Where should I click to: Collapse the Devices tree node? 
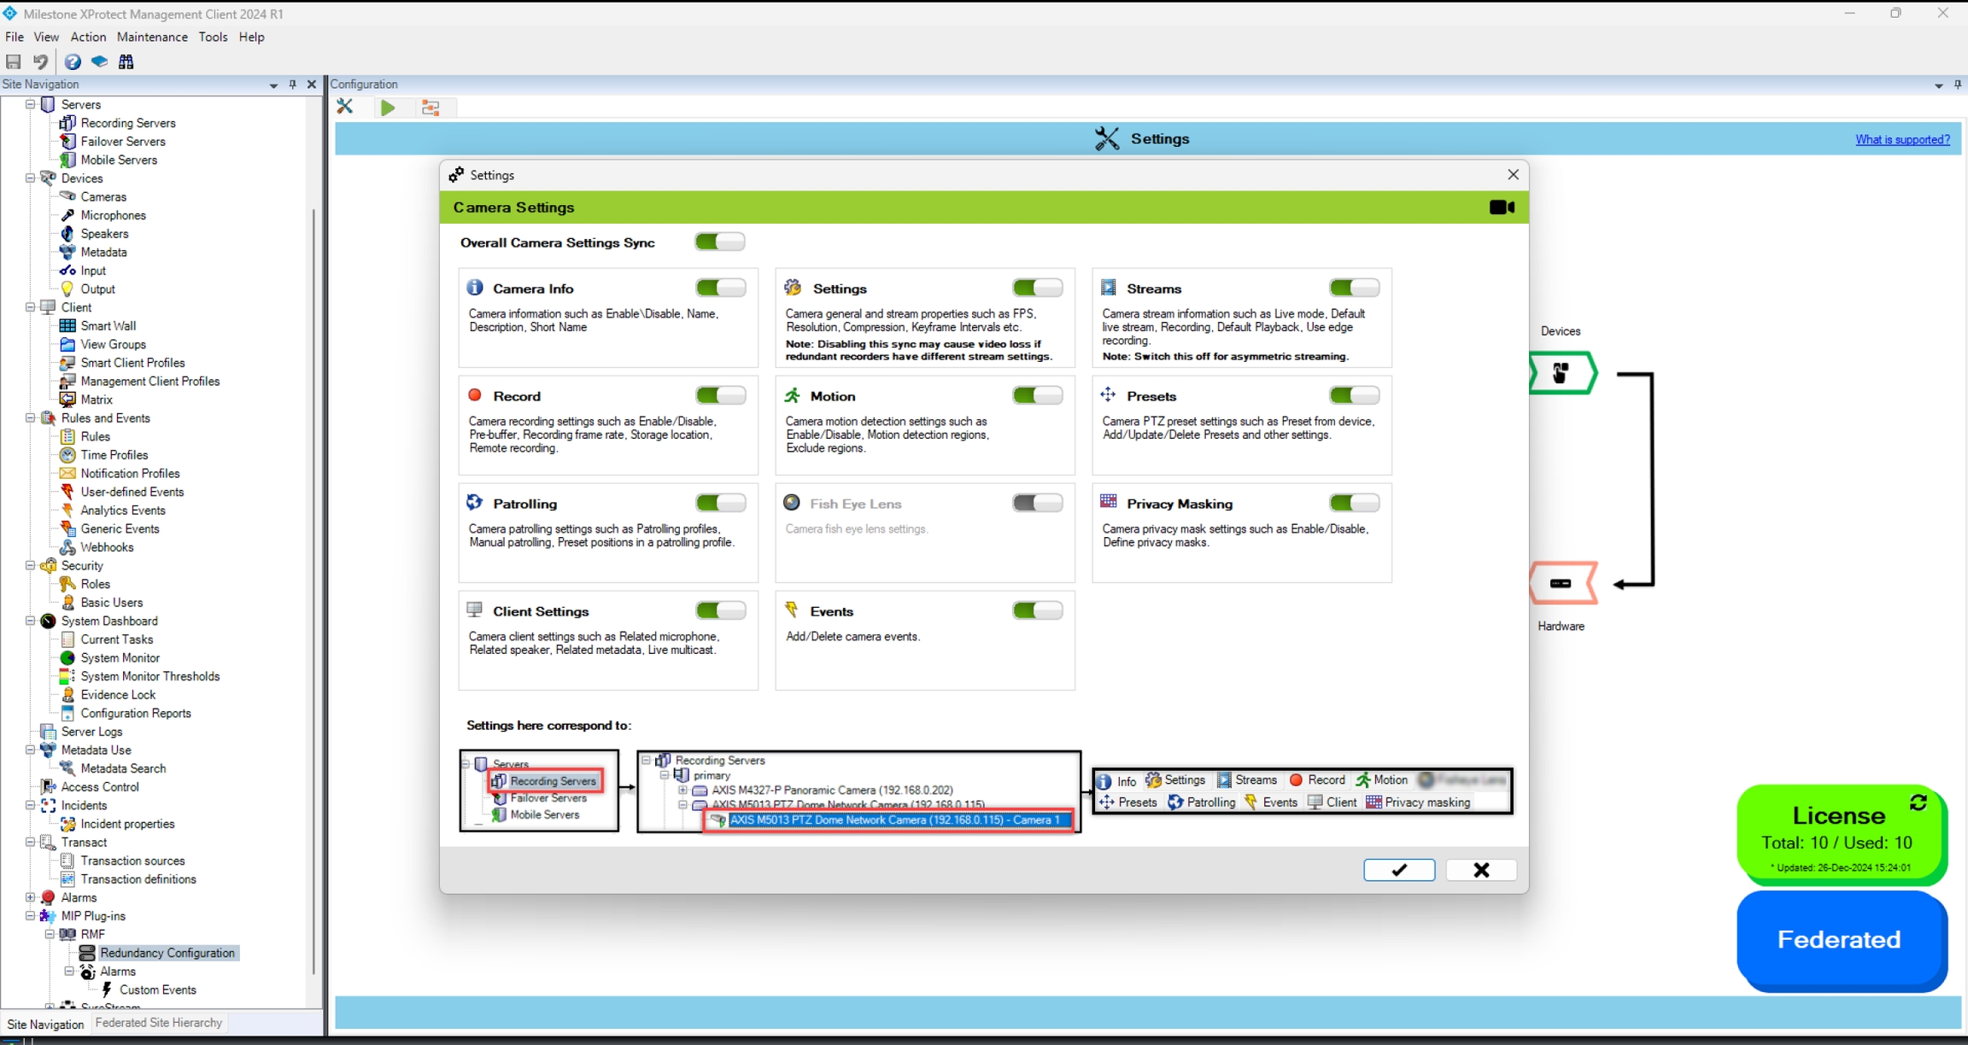pyautogui.click(x=31, y=178)
